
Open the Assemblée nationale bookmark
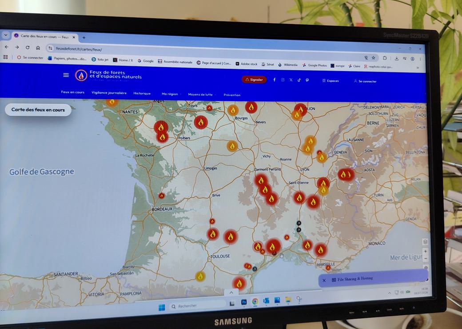click(x=175, y=62)
